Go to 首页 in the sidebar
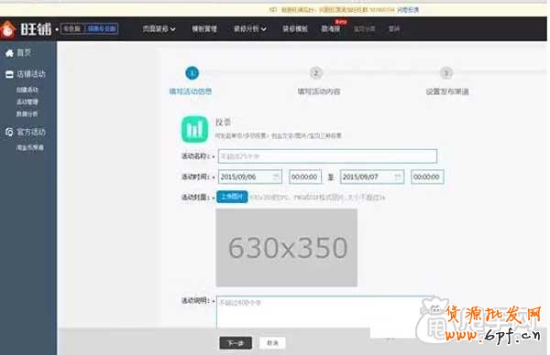 coord(24,53)
